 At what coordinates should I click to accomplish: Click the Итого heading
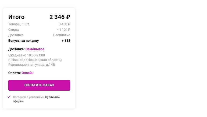[x=16, y=17]
